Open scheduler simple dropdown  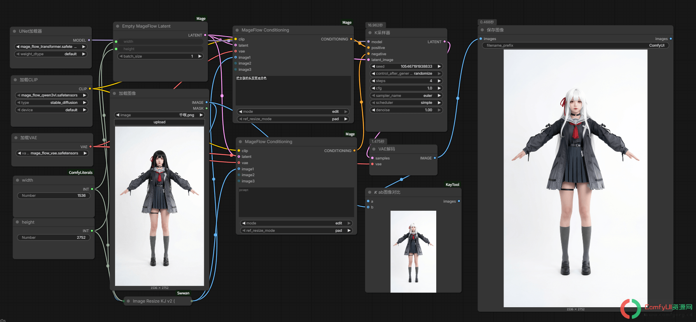pyautogui.click(x=406, y=103)
